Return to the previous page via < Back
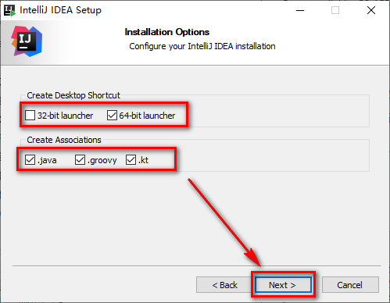This screenshot has height=303, width=390. click(x=224, y=285)
